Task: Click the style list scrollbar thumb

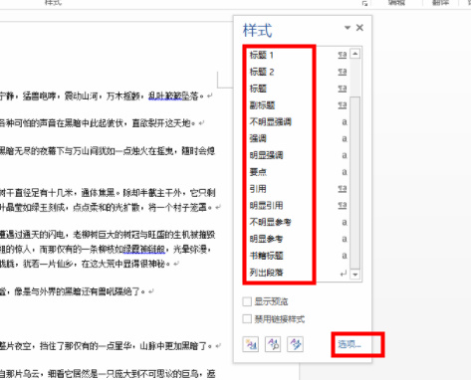Action: [x=355, y=182]
